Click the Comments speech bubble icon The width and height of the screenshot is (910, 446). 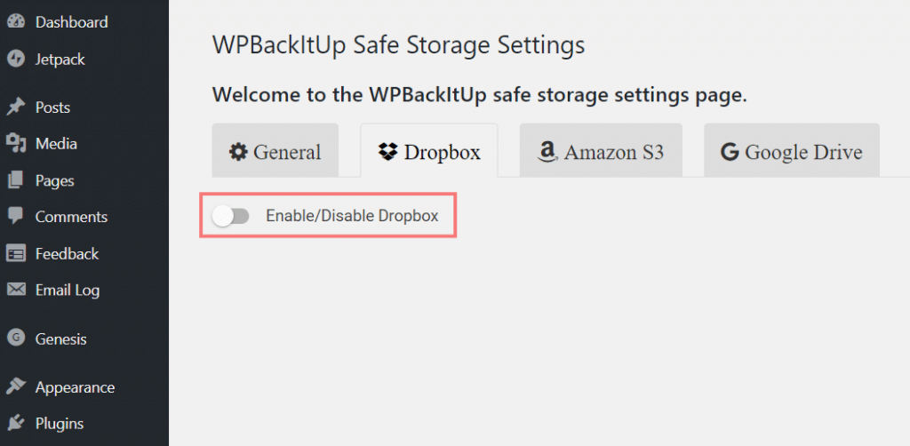point(16,216)
